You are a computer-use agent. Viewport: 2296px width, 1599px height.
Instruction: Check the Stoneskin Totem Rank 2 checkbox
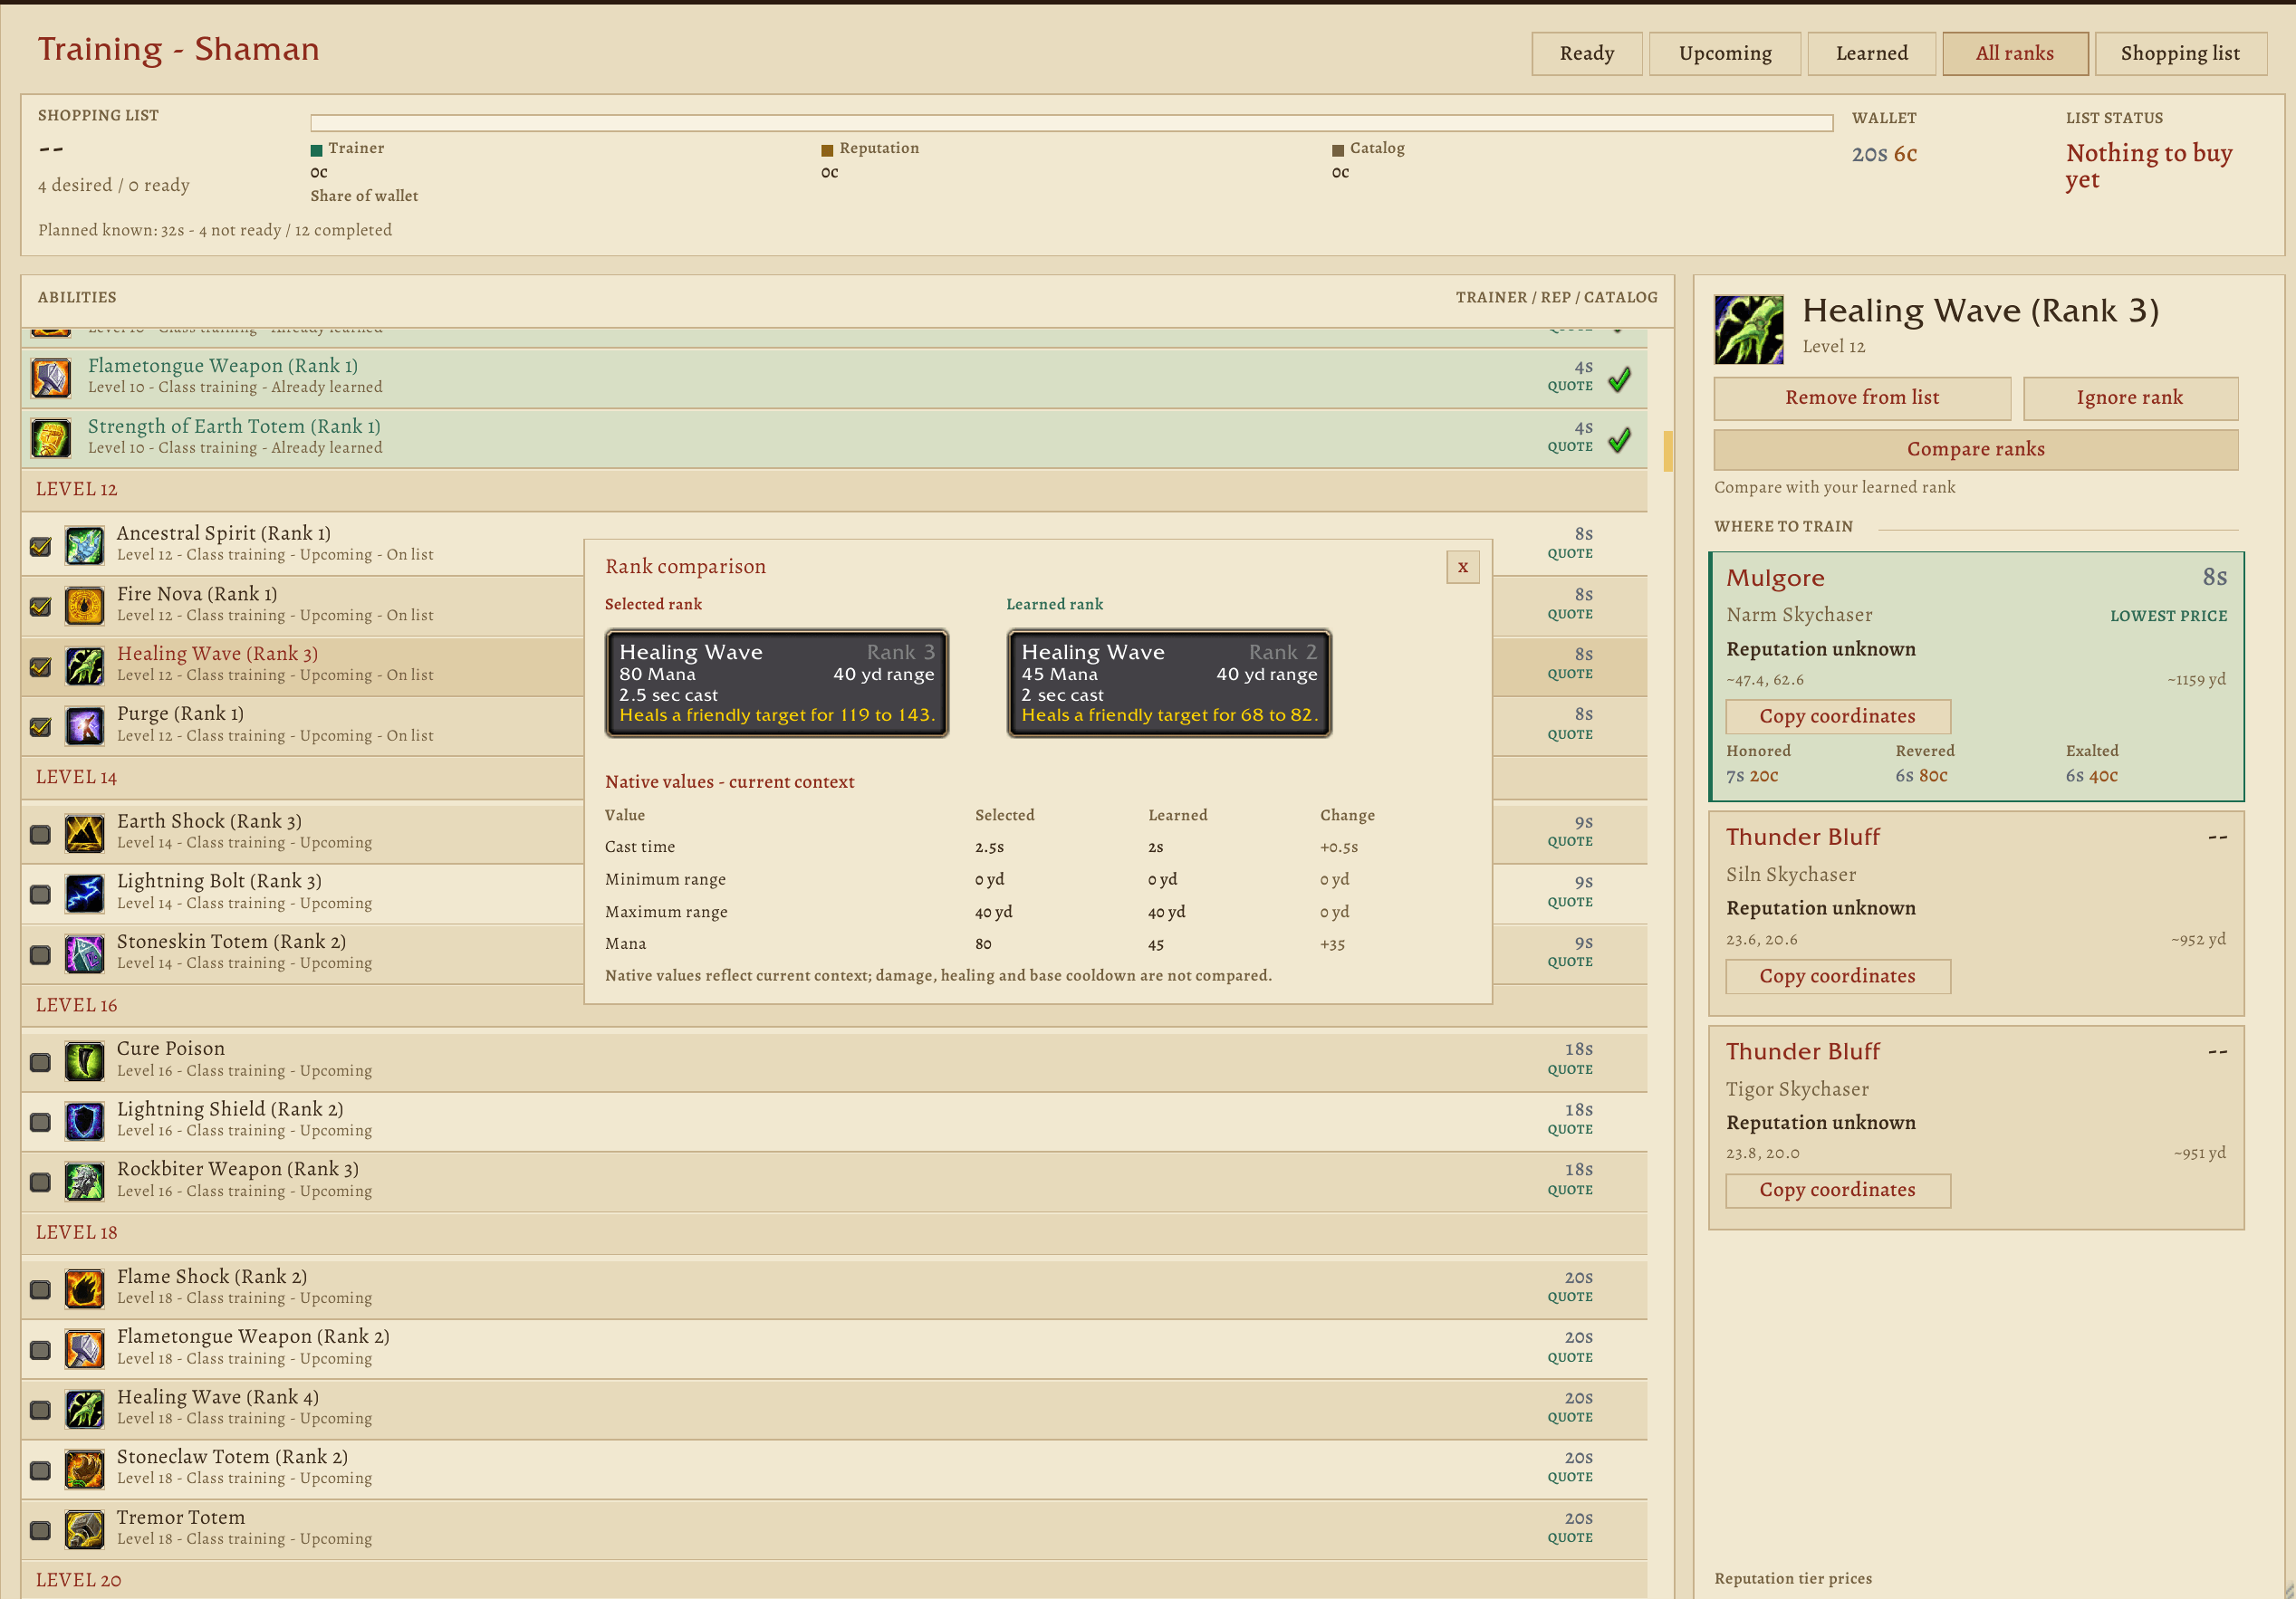[40, 954]
